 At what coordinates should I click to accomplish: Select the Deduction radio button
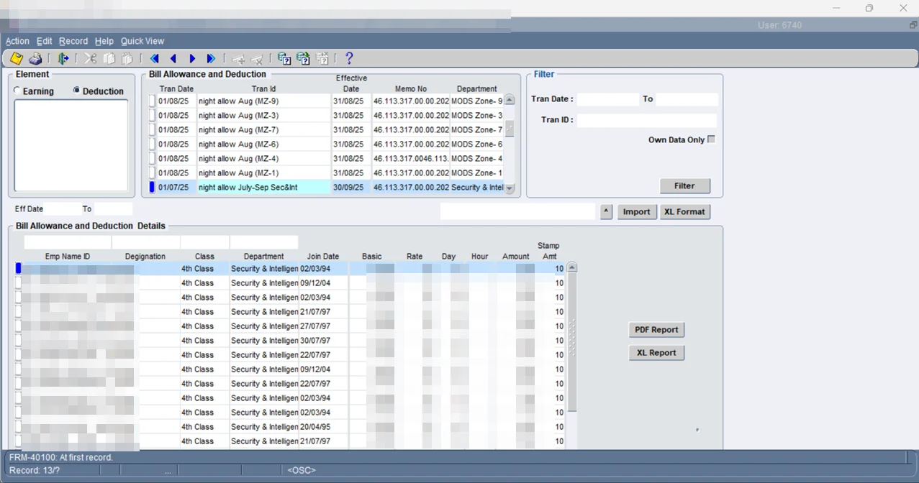[x=76, y=91]
